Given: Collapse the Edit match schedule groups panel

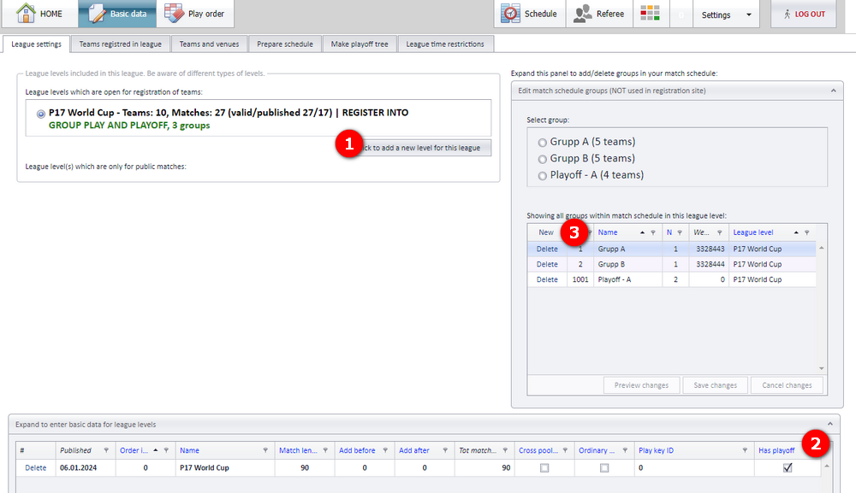Looking at the screenshot, I should coord(834,91).
